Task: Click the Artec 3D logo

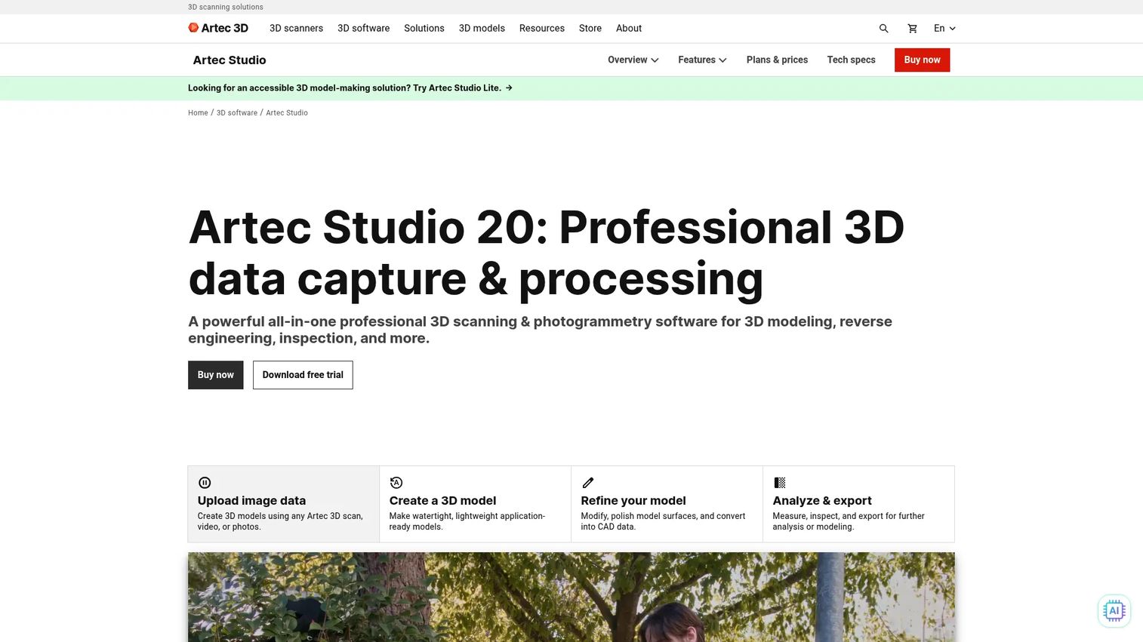Action: pyautogui.click(x=218, y=28)
